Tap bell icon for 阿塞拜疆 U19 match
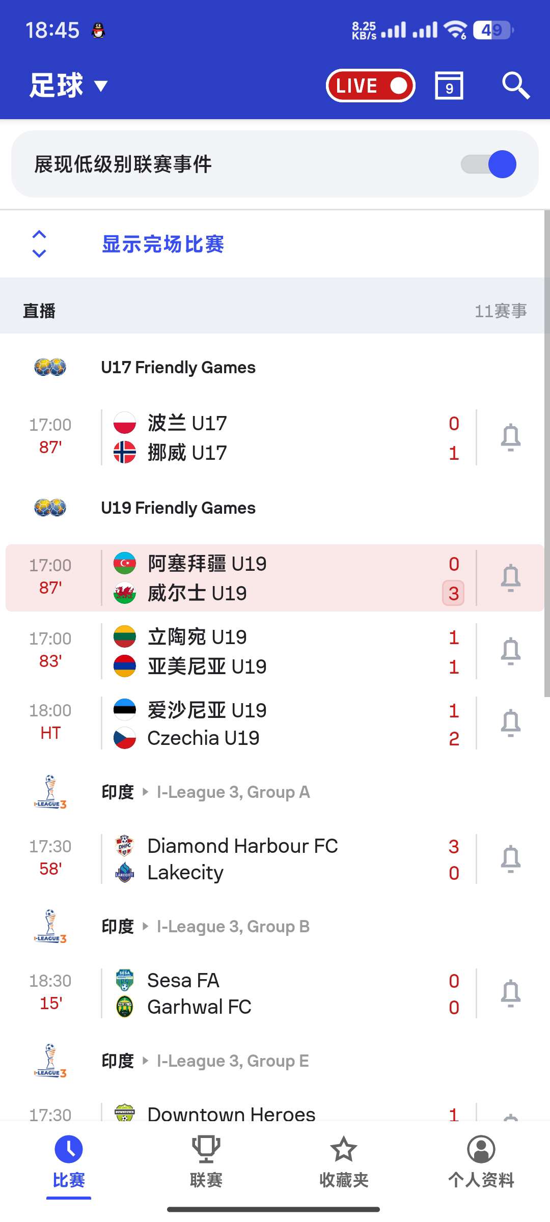The height and width of the screenshot is (1222, 550). click(511, 578)
